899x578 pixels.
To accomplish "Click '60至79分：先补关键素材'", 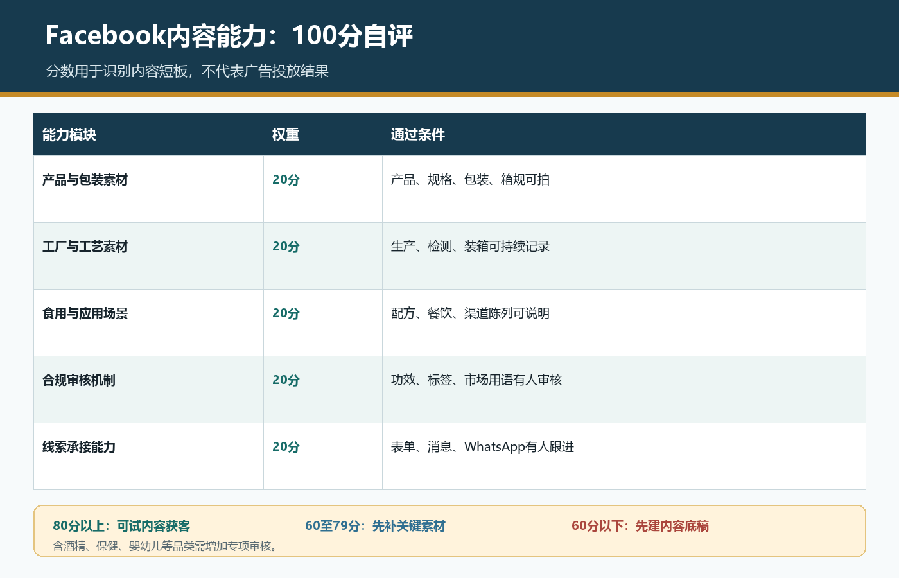I will click(x=375, y=526).
